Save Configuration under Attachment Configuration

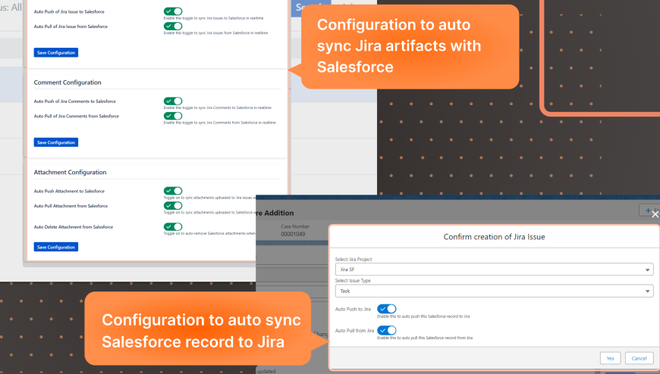pyautogui.click(x=56, y=247)
